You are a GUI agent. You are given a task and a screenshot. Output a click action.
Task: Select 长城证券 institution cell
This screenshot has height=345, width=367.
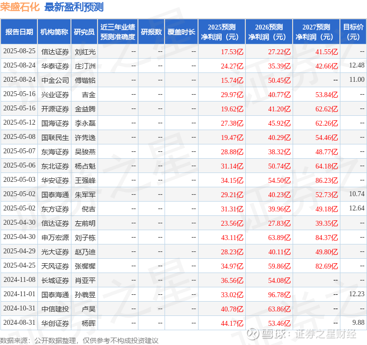(x=55, y=280)
